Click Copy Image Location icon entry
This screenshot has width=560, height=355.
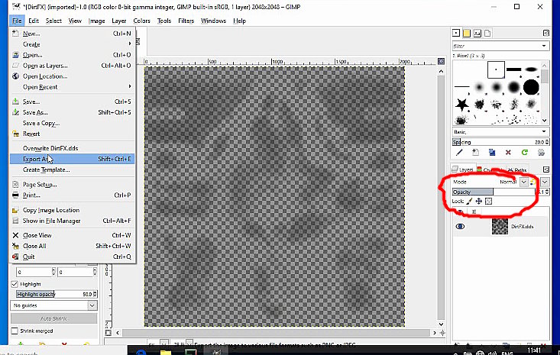15,210
